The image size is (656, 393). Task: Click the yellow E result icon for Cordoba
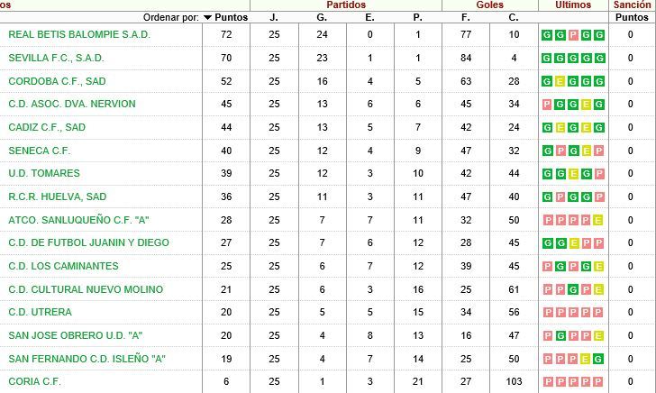pyautogui.click(x=560, y=82)
